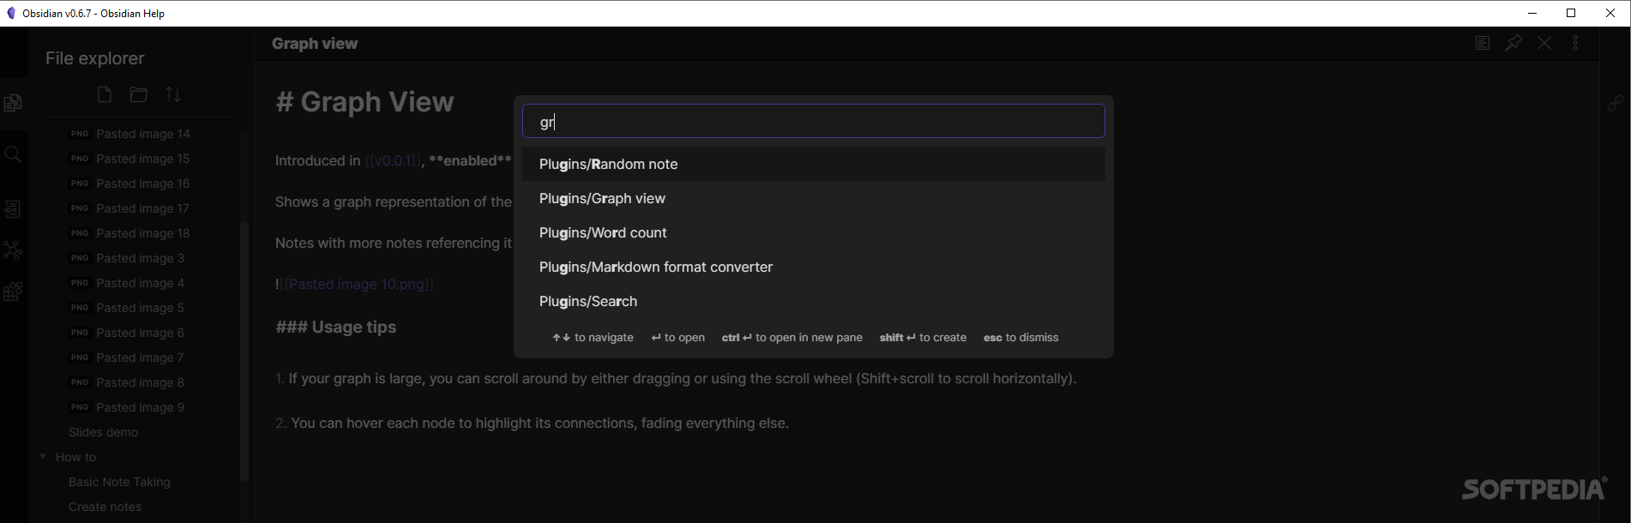Screen dimensions: 1631x523
Task: Select the Plugins/Word count result
Action: point(814,232)
